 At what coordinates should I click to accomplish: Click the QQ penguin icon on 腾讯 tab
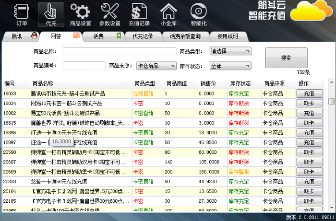[x=34, y=35]
